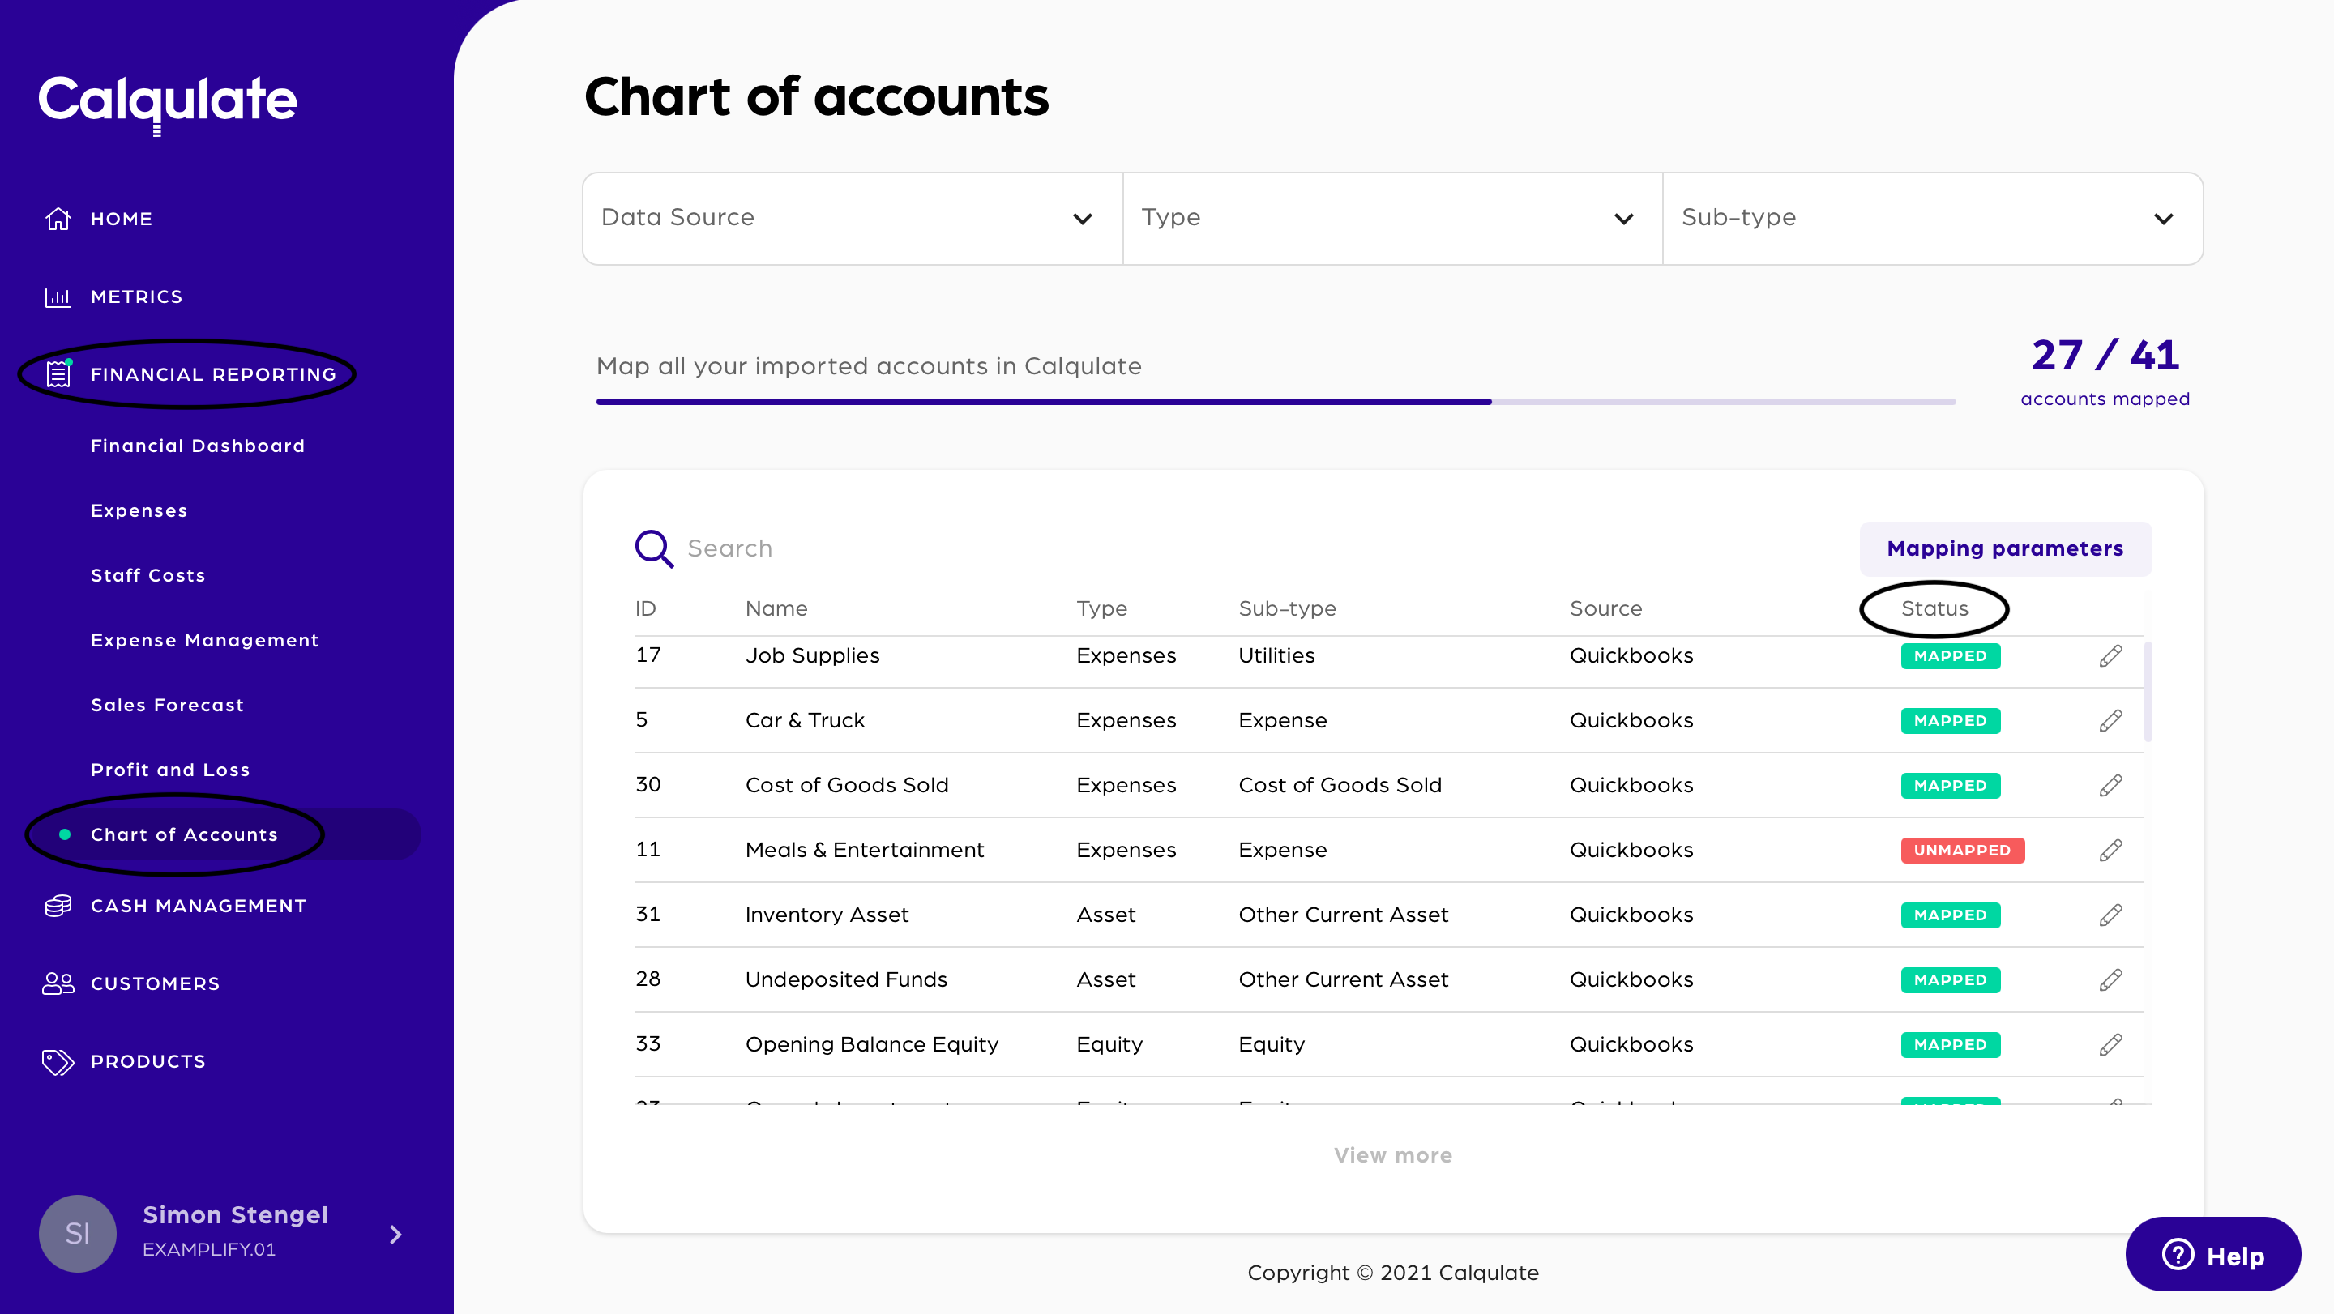Click the Products tag icon
Image resolution: width=2334 pixels, height=1314 pixels.
58,1061
